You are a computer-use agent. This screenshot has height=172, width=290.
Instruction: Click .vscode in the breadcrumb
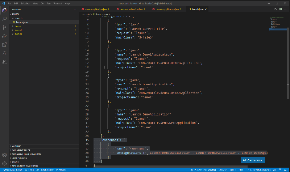pyautogui.click(x=86, y=14)
